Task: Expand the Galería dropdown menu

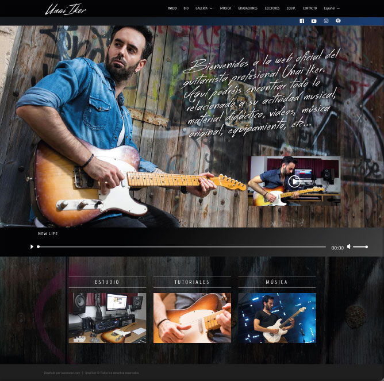Action: (203, 9)
